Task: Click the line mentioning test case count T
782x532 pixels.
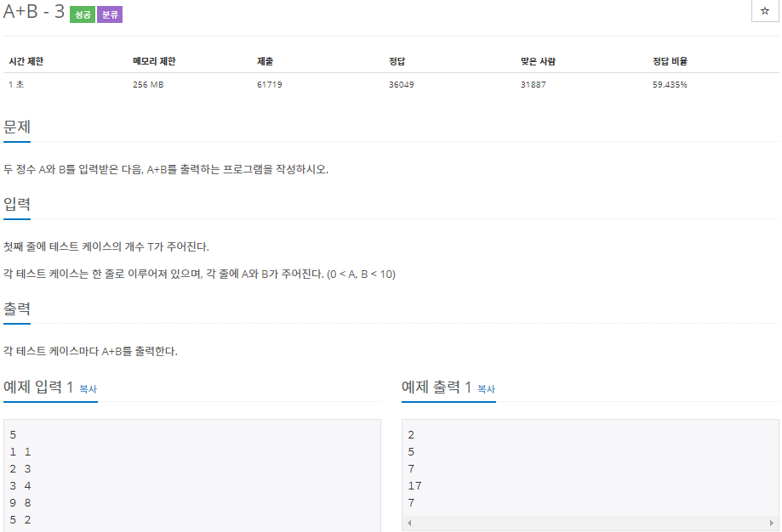Action: coord(106,246)
